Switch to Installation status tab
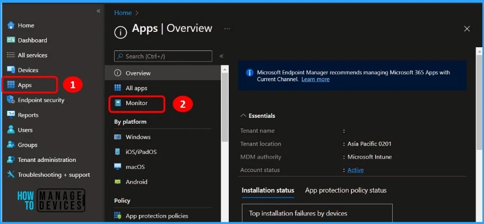 coord(268,191)
